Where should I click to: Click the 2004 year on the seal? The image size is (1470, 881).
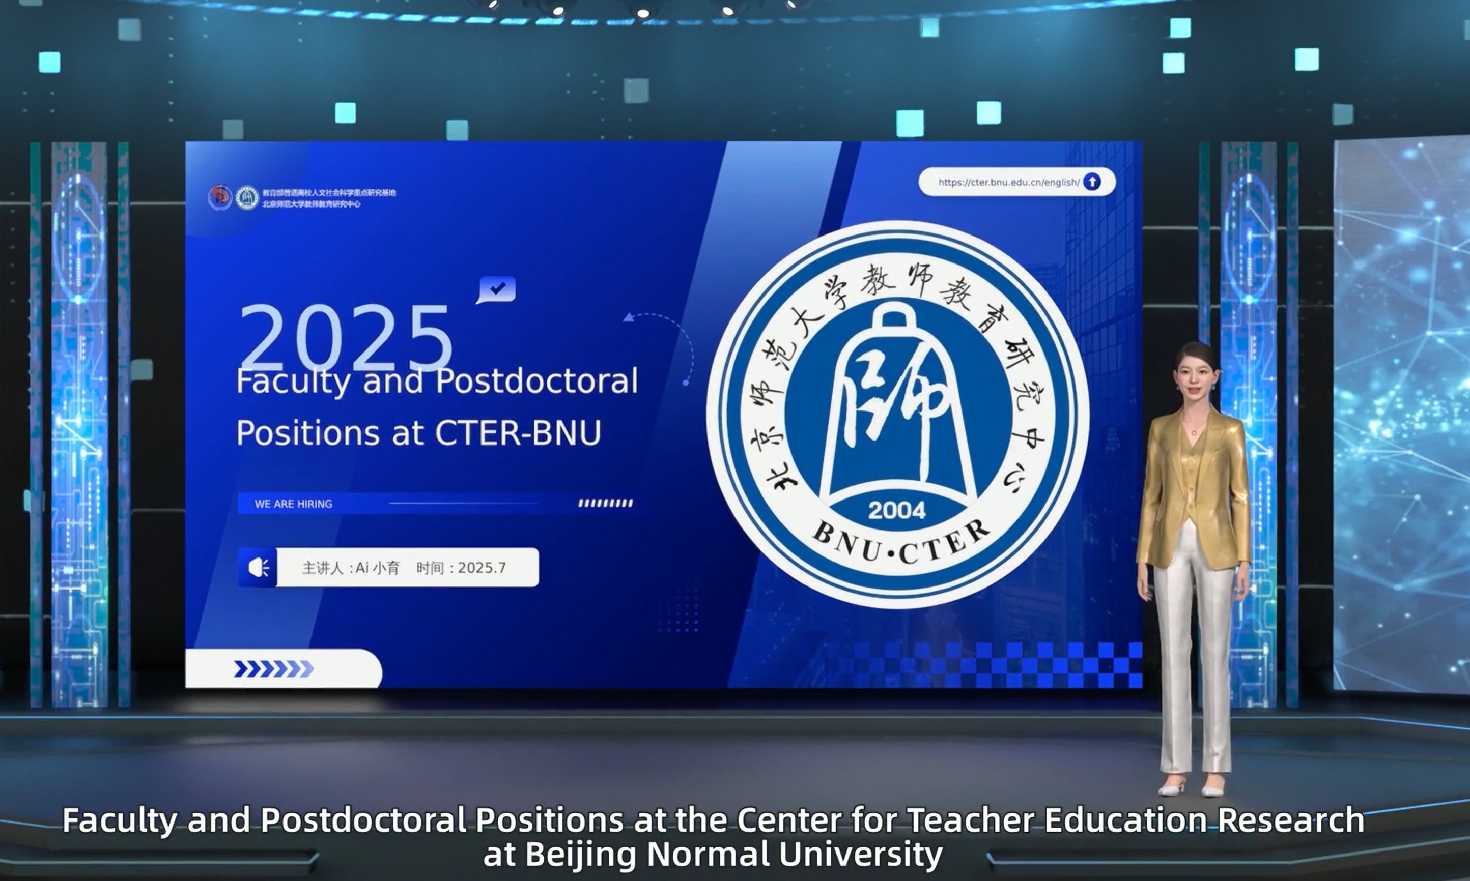tap(897, 510)
